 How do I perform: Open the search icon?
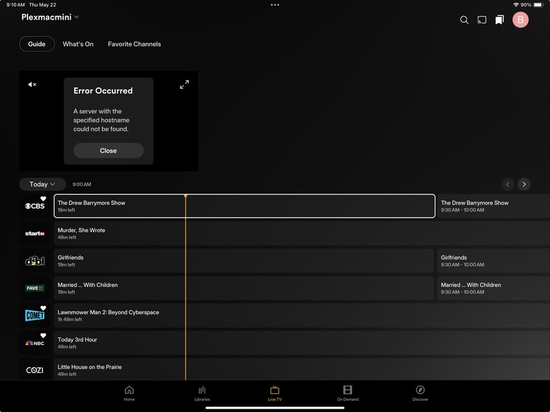[x=464, y=20]
